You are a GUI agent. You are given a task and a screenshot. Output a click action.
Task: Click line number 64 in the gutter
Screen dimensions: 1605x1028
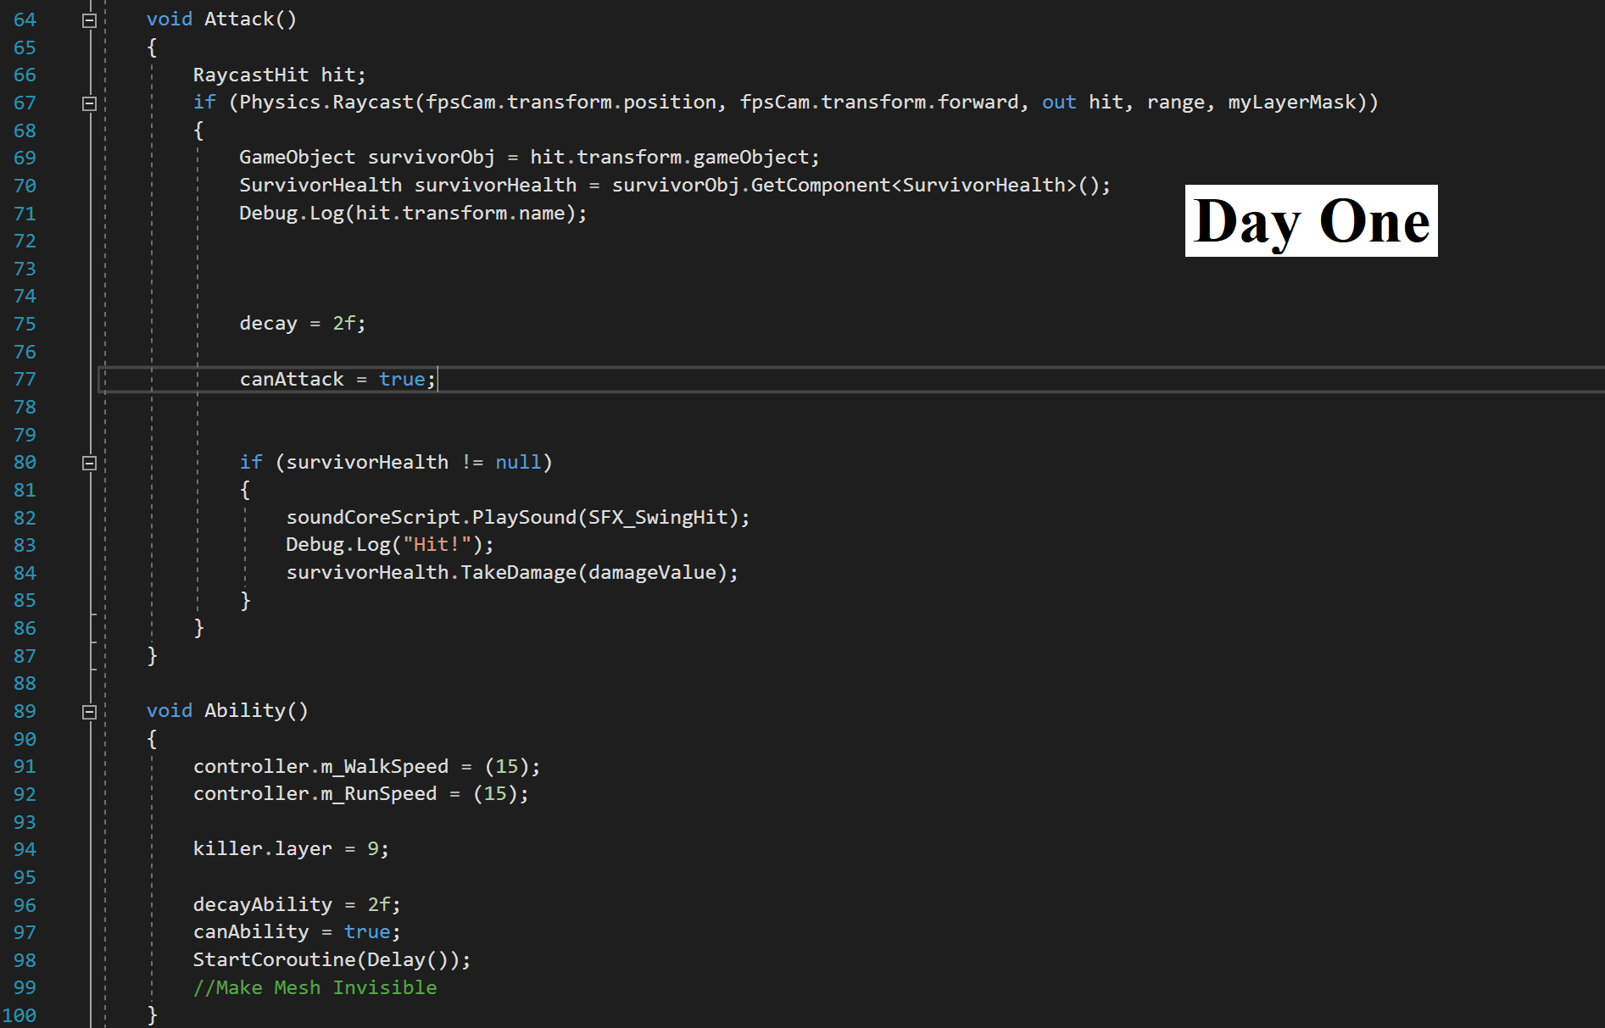coord(25,20)
